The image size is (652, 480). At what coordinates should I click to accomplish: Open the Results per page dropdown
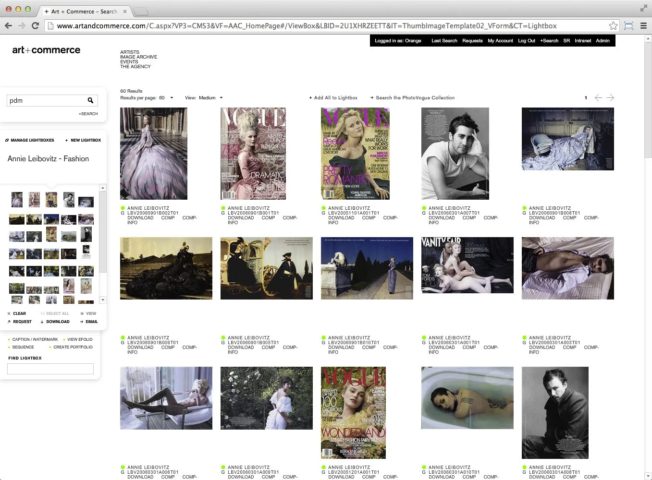(166, 97)
